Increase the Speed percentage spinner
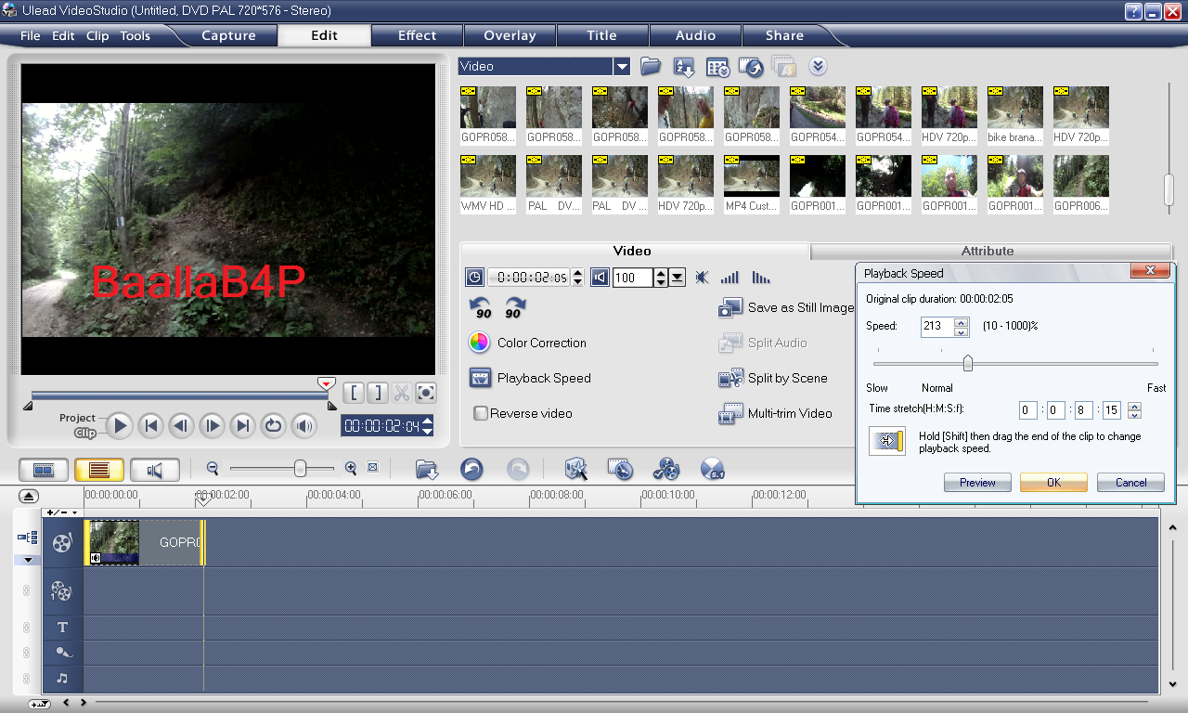Screen dimensions: 1188x713 [x=962, y=322]
